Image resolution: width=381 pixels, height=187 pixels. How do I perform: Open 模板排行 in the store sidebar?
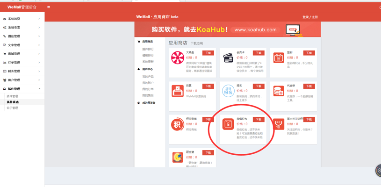coord(148,56)
